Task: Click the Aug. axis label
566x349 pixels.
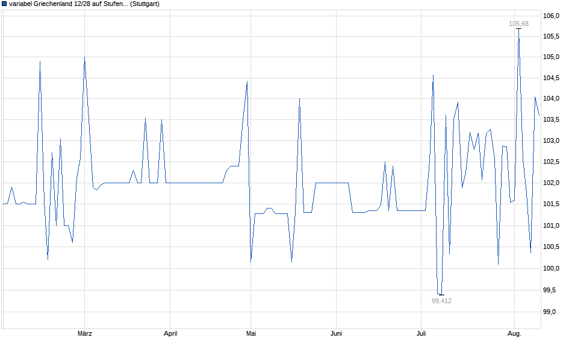Action: [514, 333]
